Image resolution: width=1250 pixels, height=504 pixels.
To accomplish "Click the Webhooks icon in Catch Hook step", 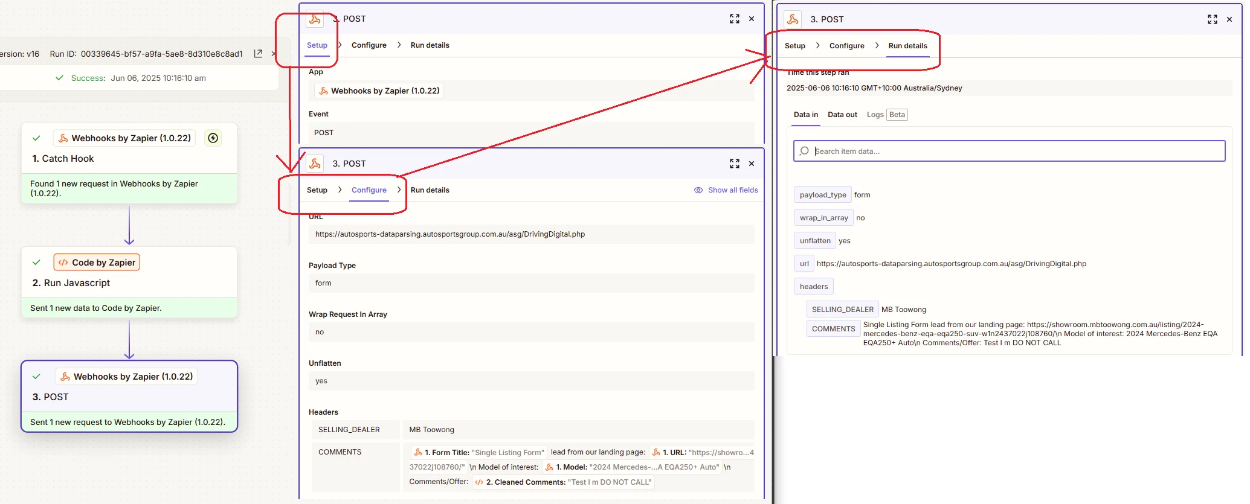I will pyautogui.click(x=63, y=138).
